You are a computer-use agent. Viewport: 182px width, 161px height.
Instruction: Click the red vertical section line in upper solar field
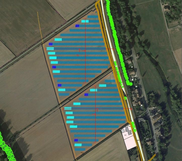pos(85,50)
